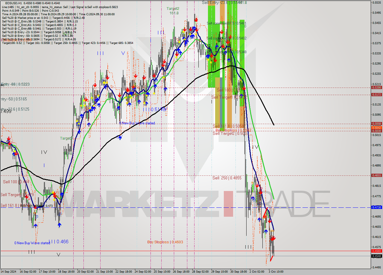Click the 0.5295 price axis label
383x275 pixels.
point(376,63)
